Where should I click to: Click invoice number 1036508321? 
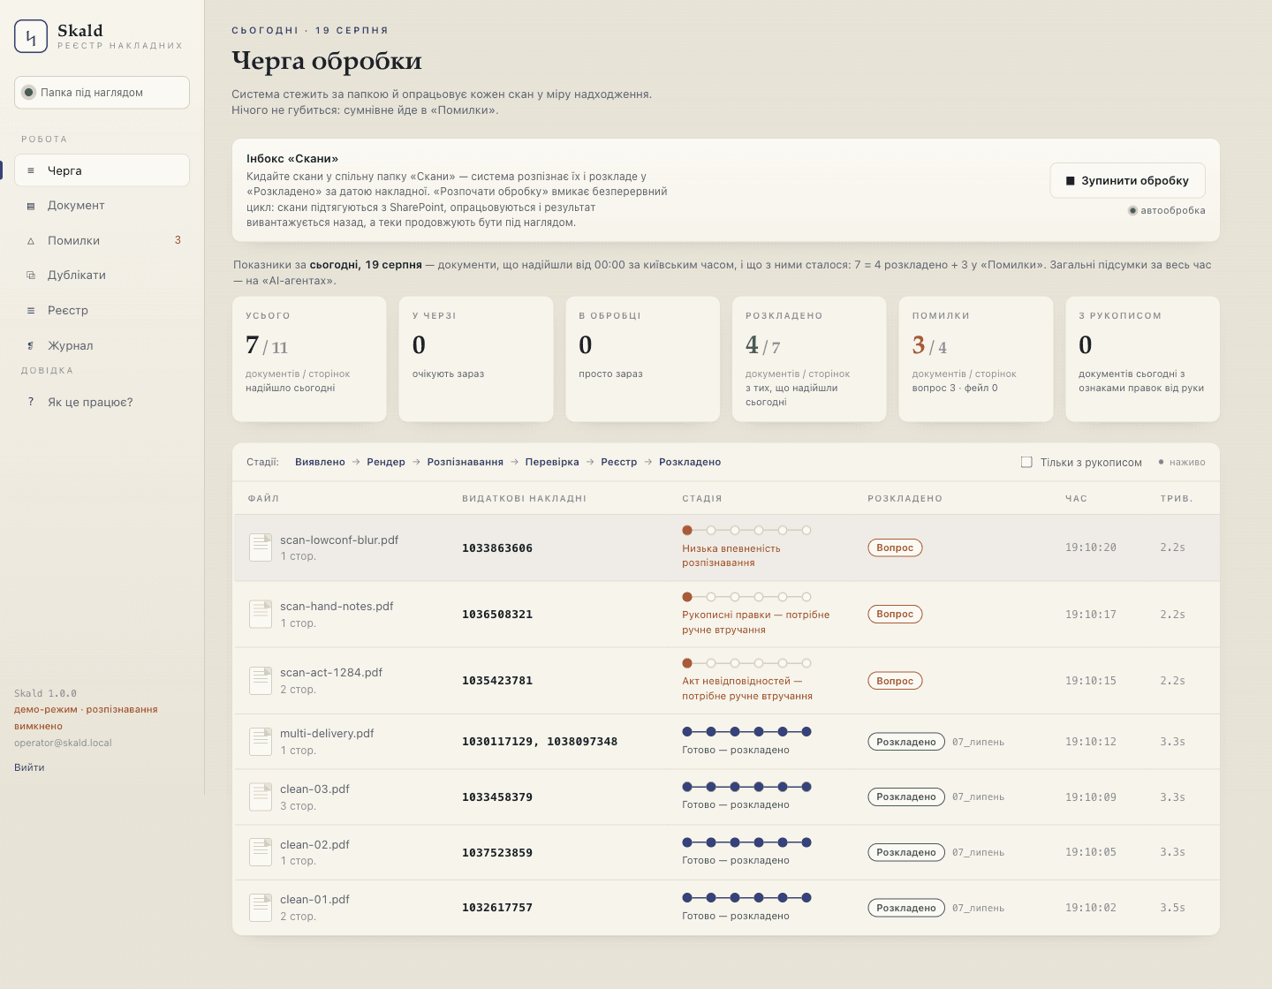pyautogui.click(x=497, y=615)
